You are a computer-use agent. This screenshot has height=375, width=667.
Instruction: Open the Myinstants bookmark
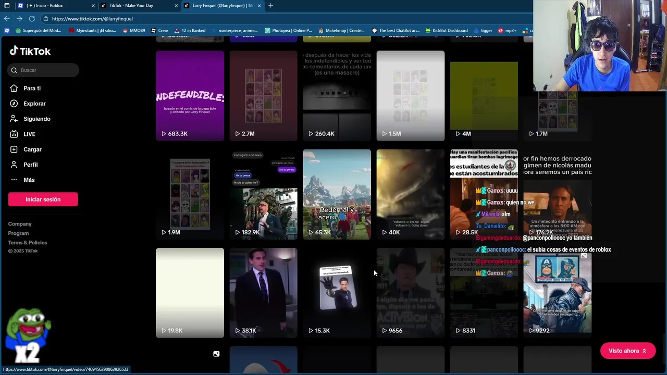pyautogui.click(x=92, y=31)
